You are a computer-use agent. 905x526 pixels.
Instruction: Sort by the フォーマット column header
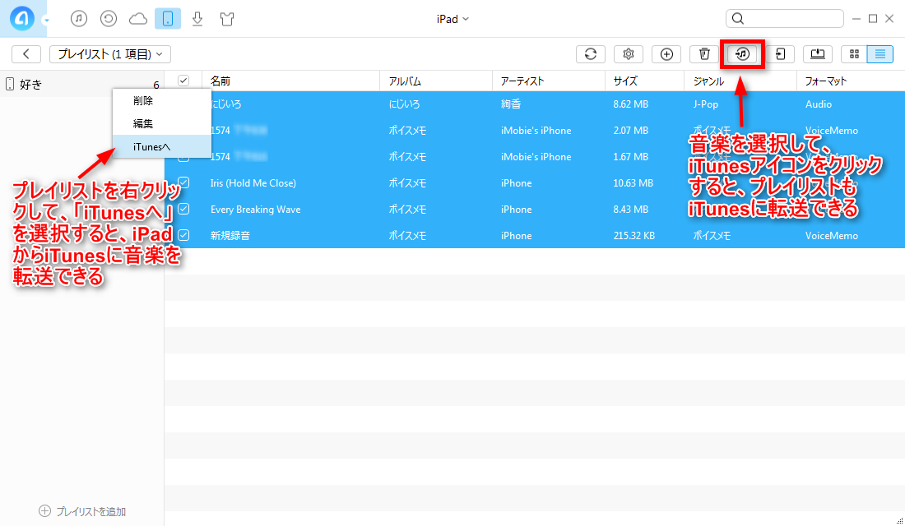[826, 81]
